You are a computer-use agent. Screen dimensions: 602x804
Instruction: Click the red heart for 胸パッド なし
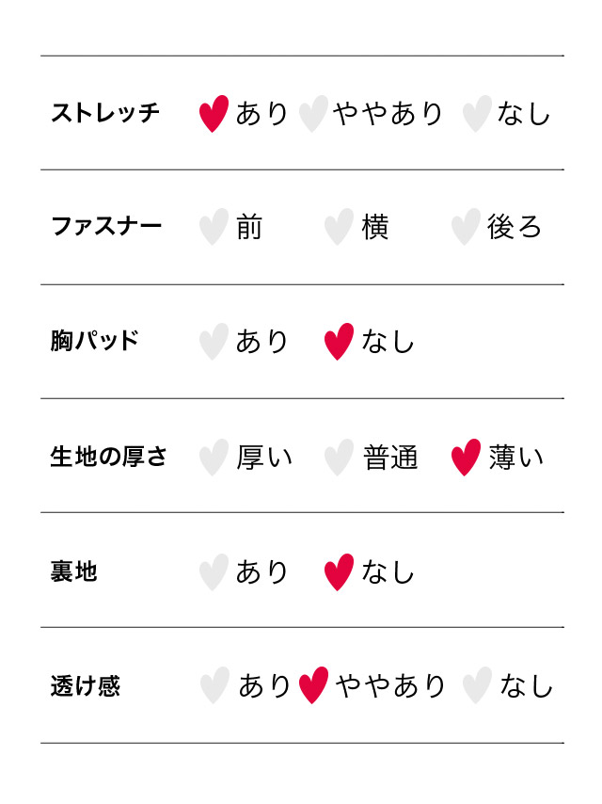coord(339,342)
